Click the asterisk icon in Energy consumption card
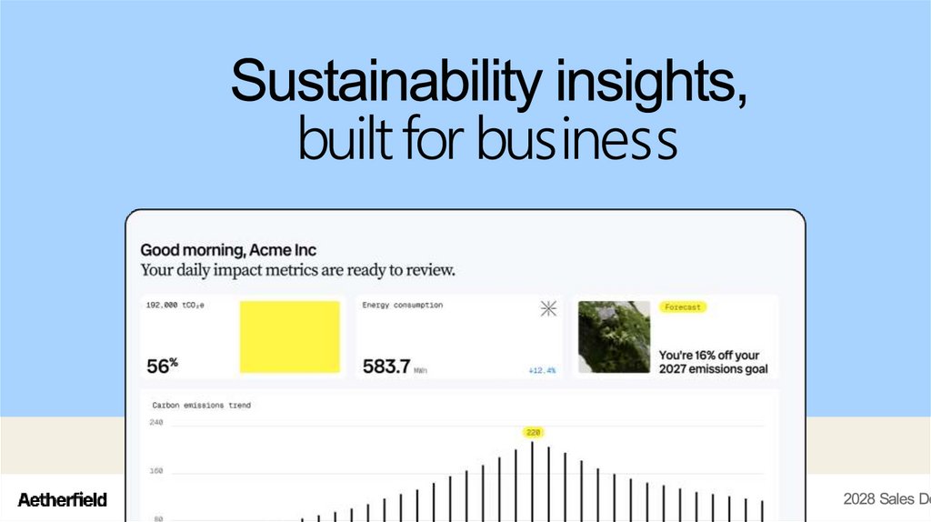This screenshot has width=931, height=522. (x=547, y=309)
